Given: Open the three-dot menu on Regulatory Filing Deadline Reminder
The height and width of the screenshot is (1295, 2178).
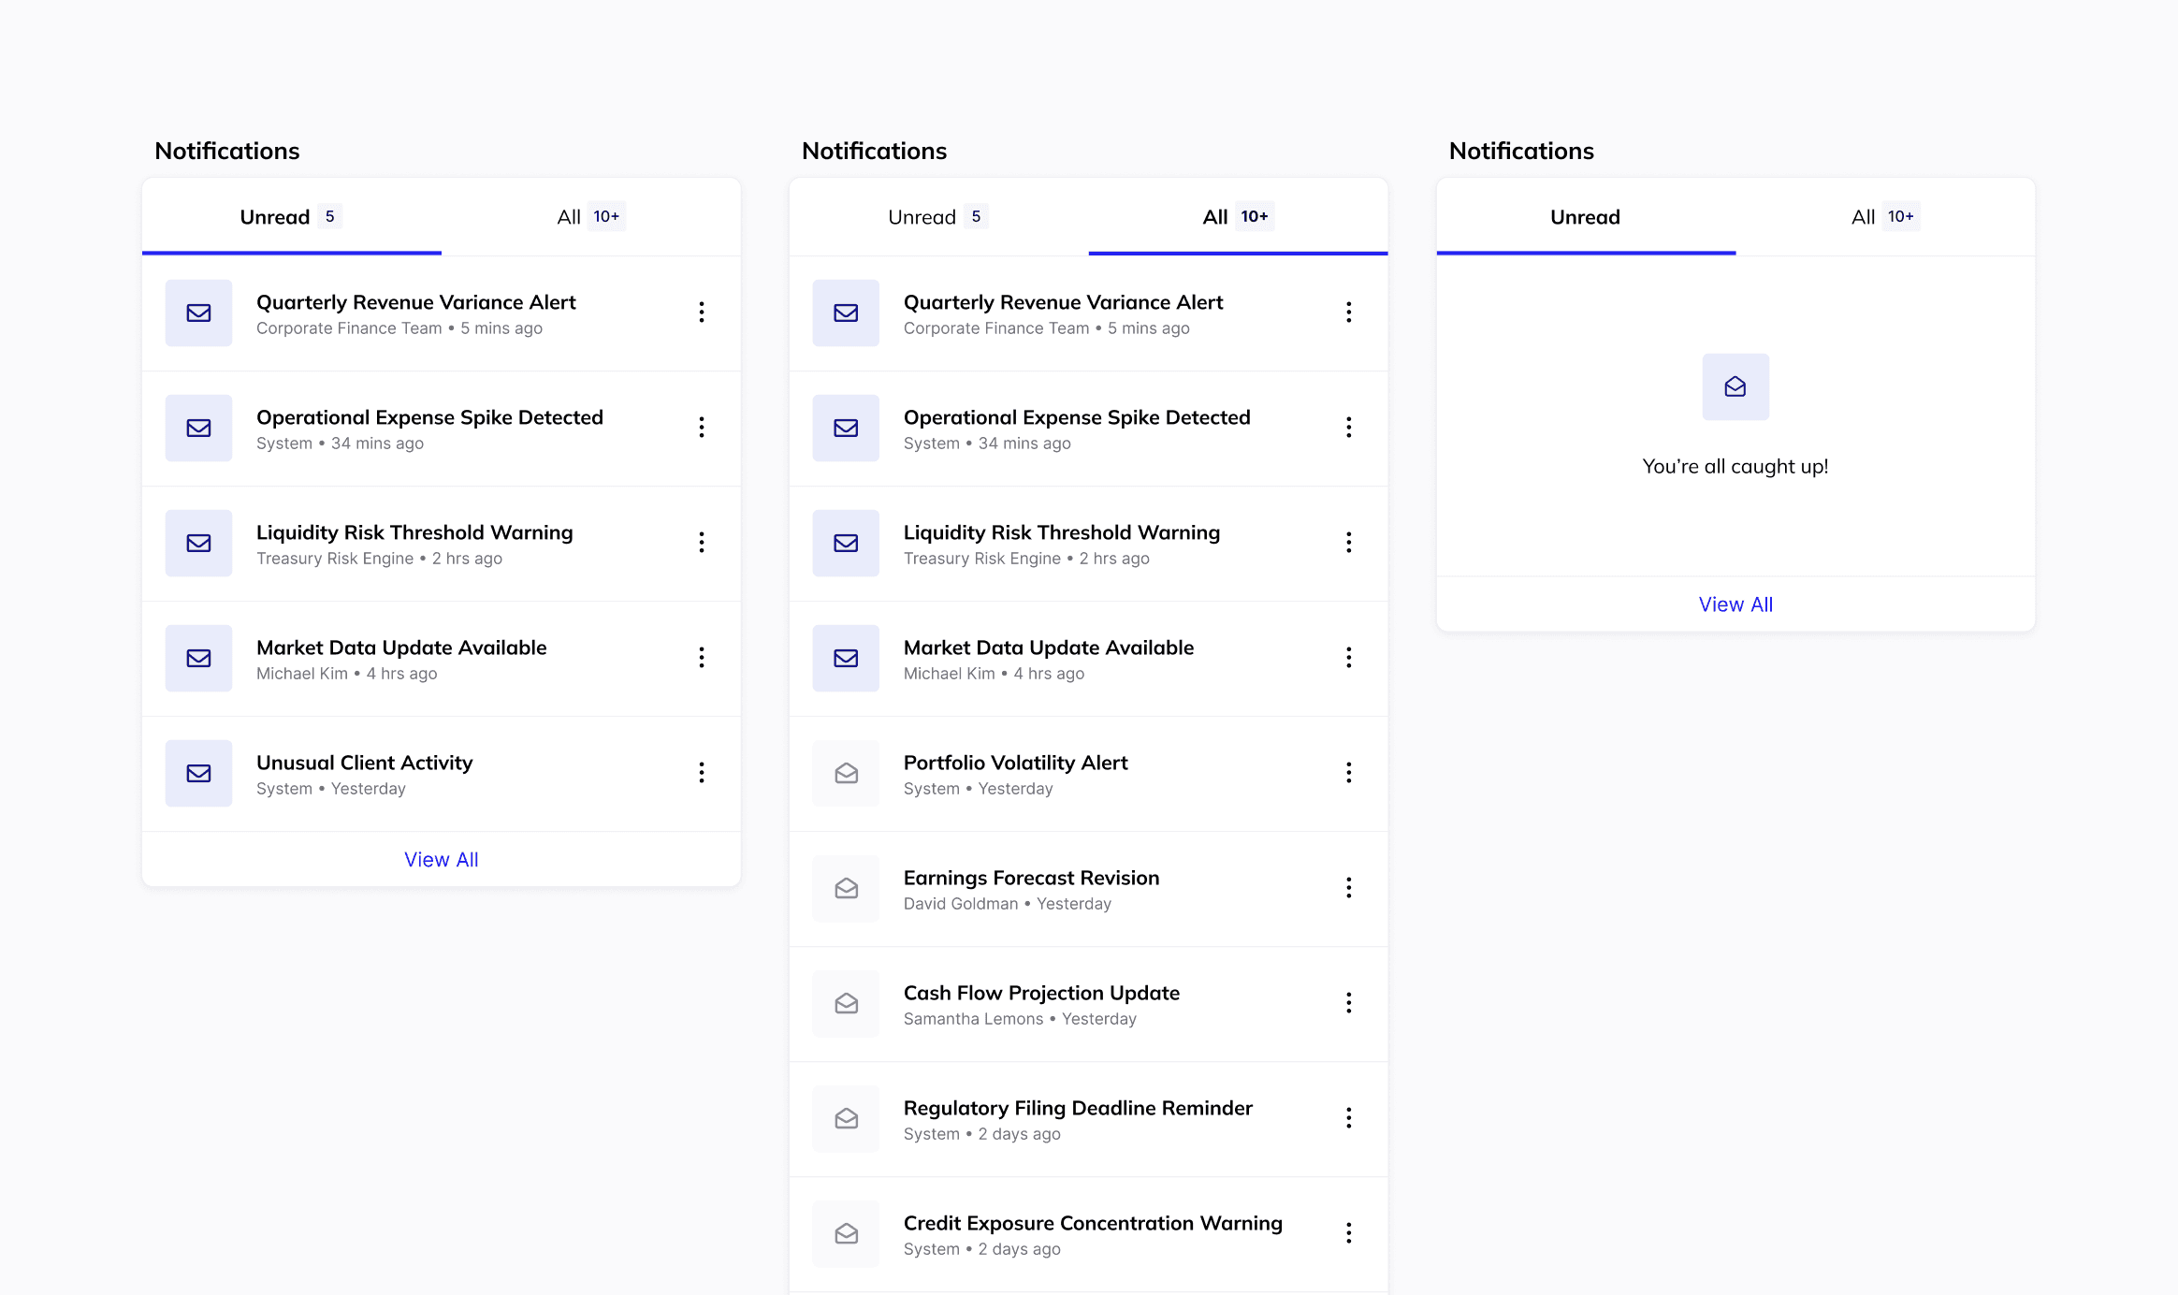Looking at the screenshot, I should coord(1349,1118).
